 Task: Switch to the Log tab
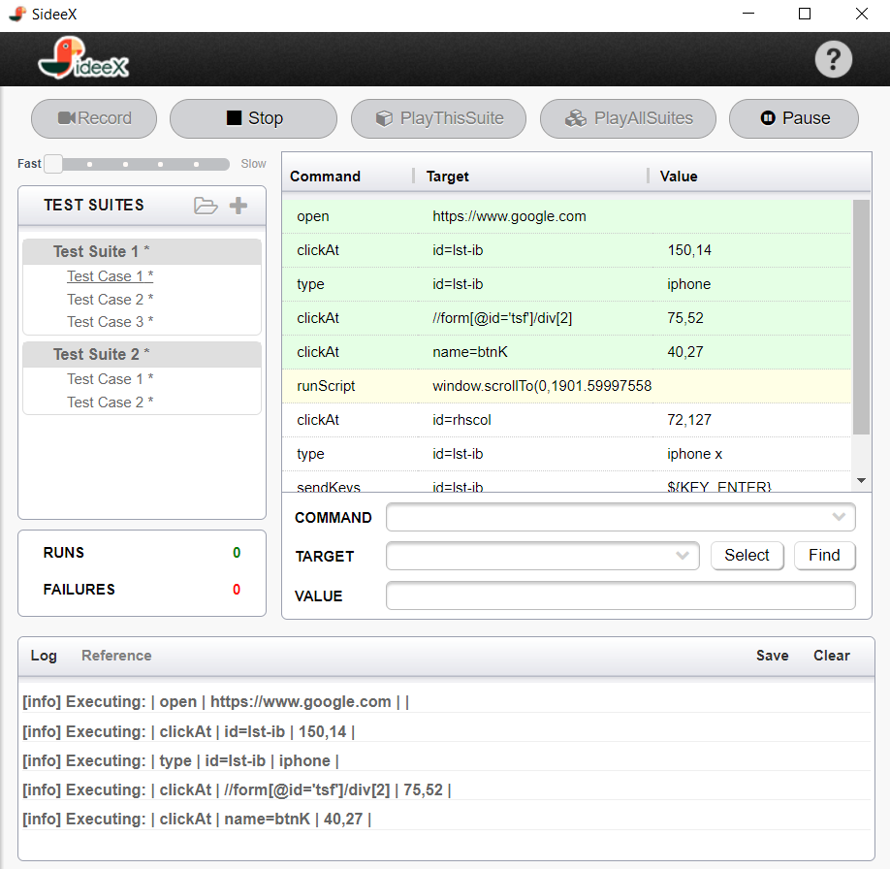point(44,656)
